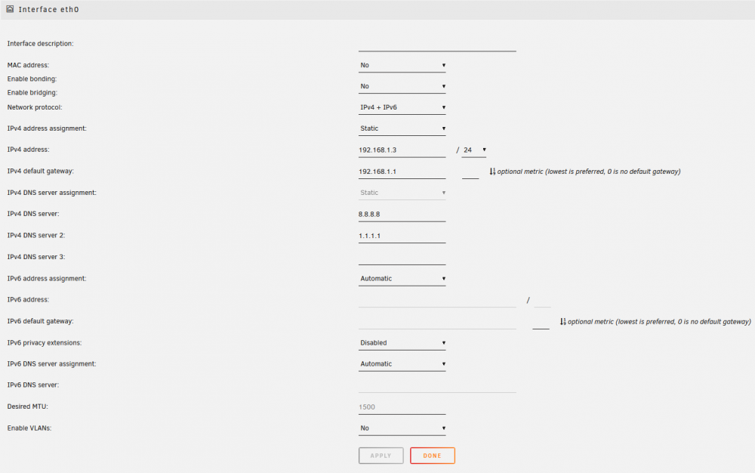Open the Enable VLANs dropdown

pyautogui.click(x=402, y=428)
